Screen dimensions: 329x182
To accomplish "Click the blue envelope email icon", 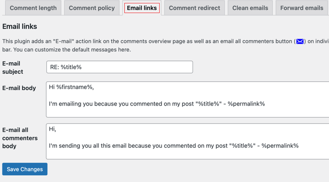I will point(300,41).
